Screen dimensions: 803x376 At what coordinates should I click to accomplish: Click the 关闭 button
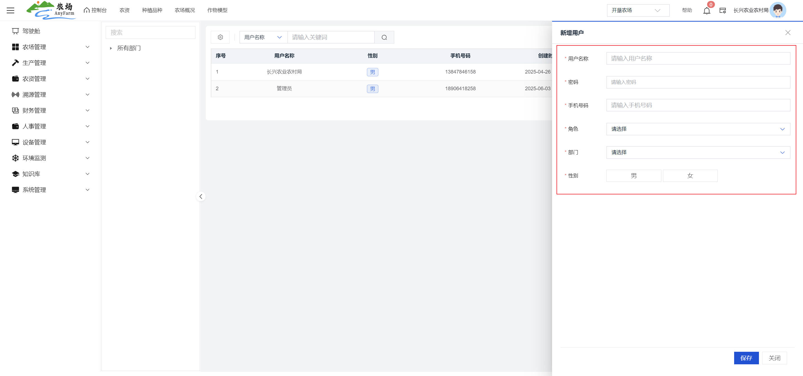pos(774,358)
